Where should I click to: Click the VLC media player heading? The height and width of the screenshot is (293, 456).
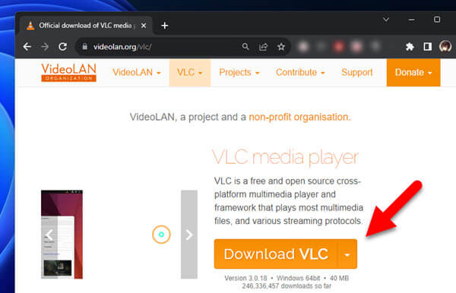[x=285, y=158]
